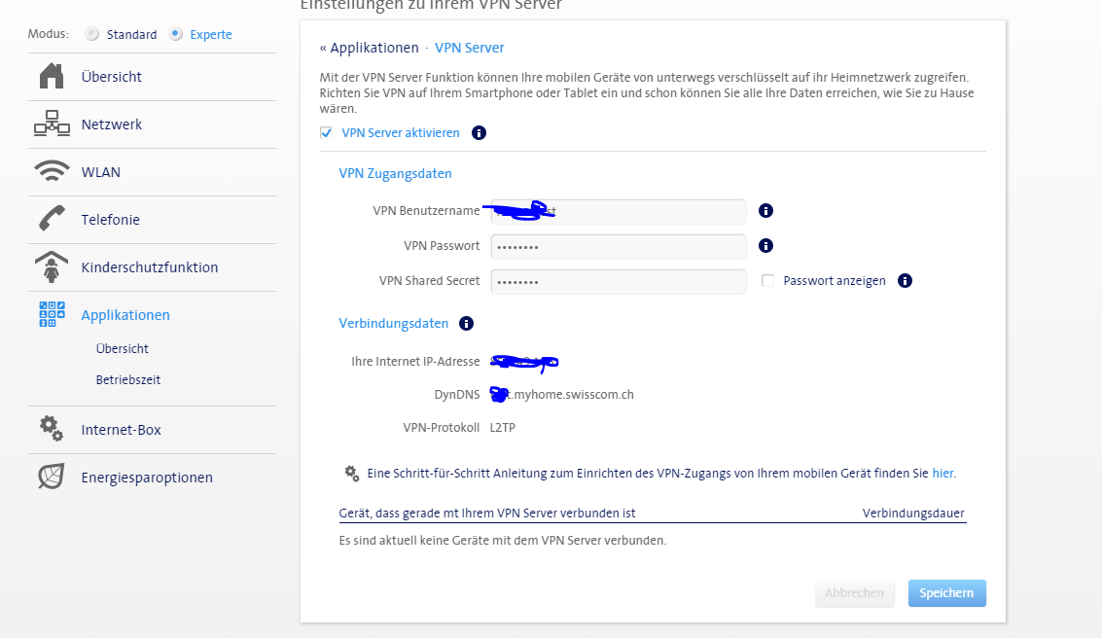
Task: Click the WLAN wifi signal icon
Action: coord(52,172)
